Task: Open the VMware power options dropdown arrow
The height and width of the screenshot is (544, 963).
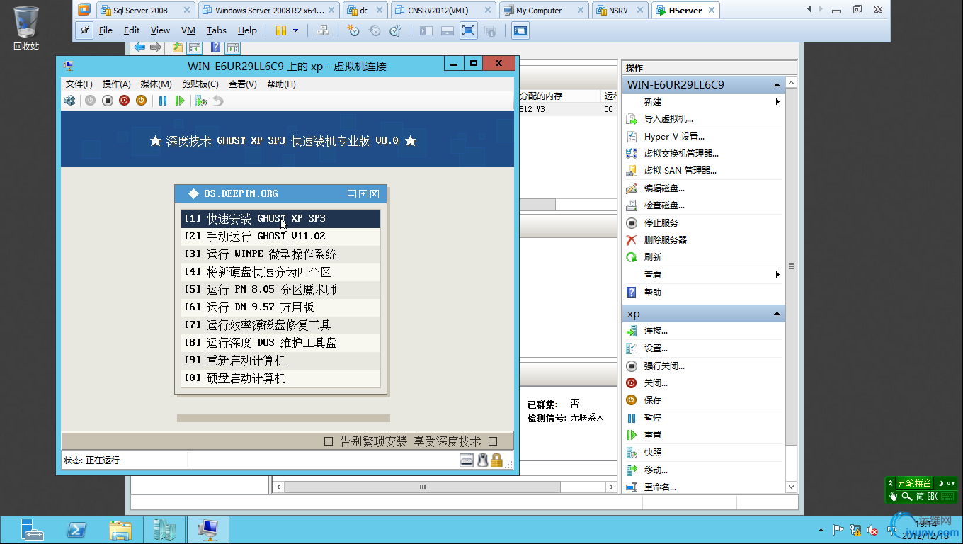Action: (x=295, y=30)
